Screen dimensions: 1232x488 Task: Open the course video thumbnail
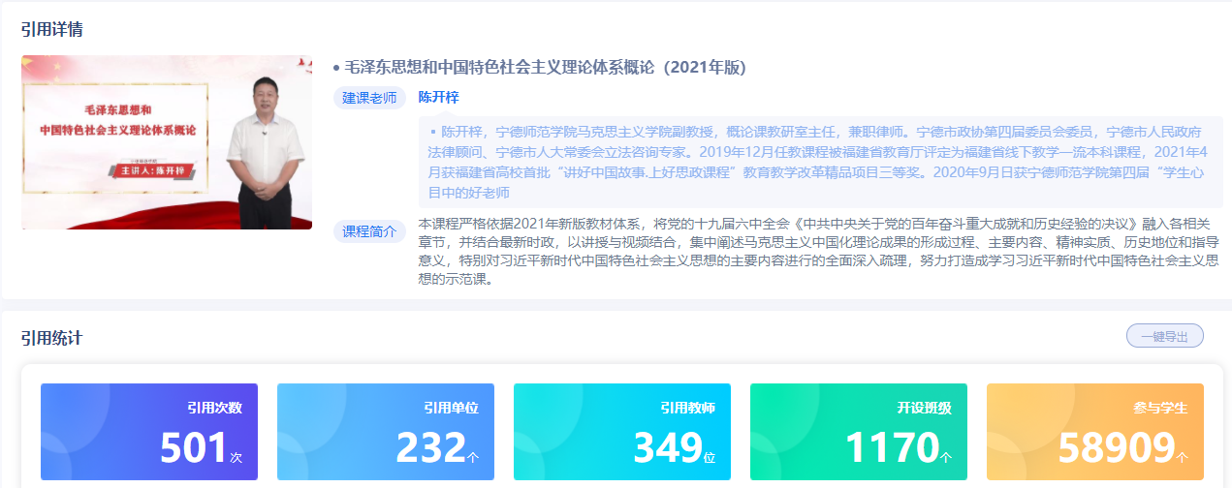pos(167,141)
